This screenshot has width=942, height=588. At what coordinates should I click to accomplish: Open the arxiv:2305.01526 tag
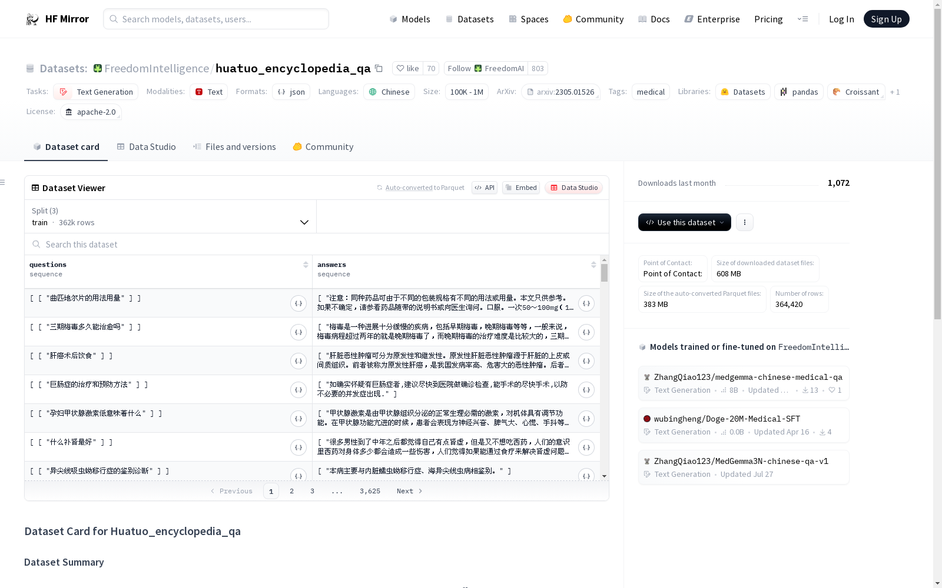[x=560, y=92]
